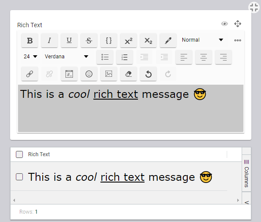261x222 pixels.
Task: Click the grid scroll right arrow
Action: pyautogui.click(x=238, y=200)
